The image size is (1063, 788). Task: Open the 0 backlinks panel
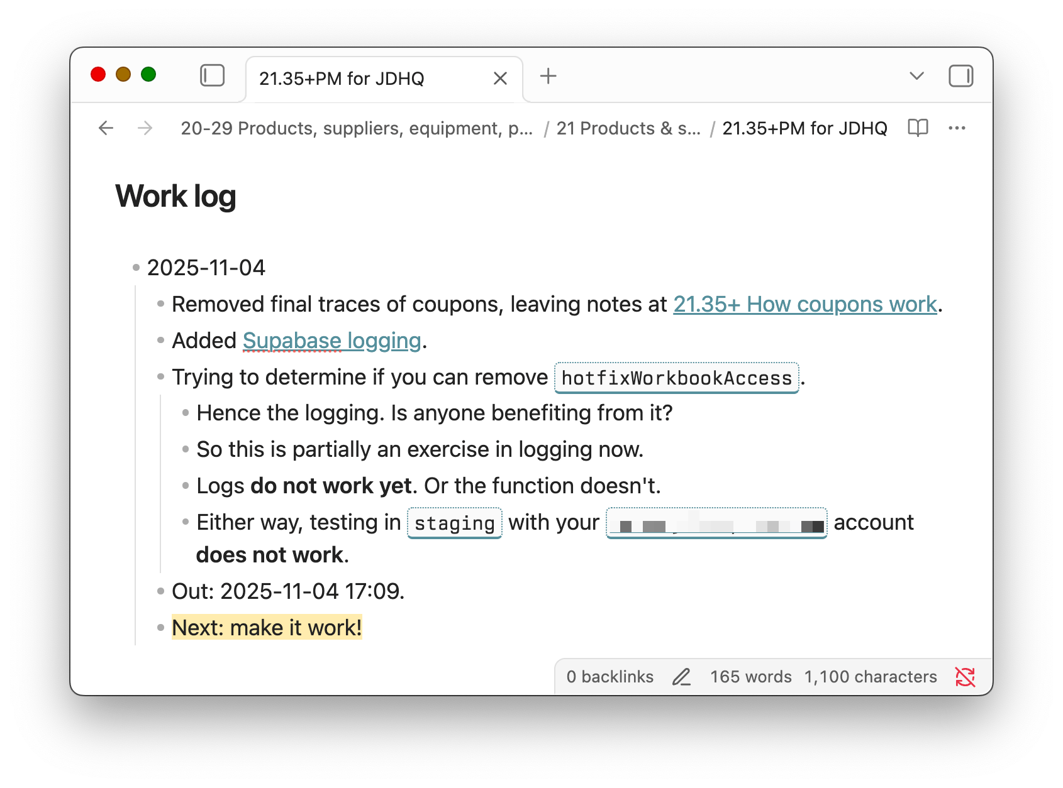pos(609,677)
